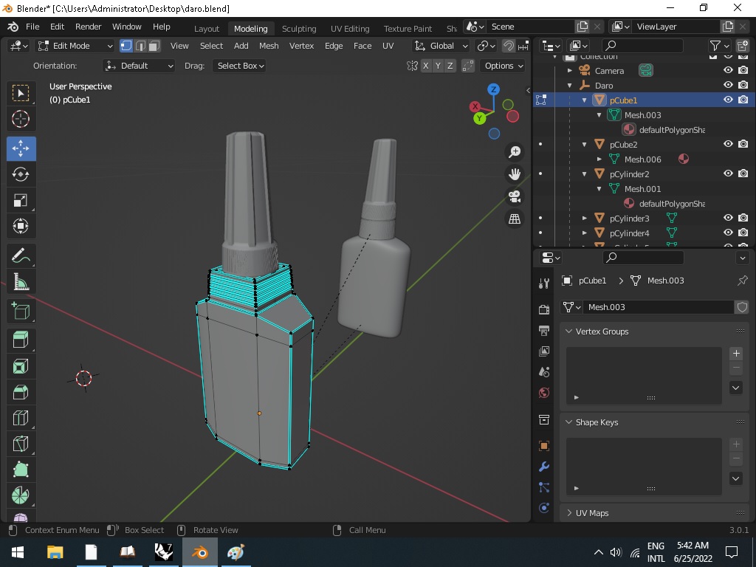Image resolution: width=756 pixels, height=567 pixels.
Task: Activate the Annotate tool
Action: 21,255
